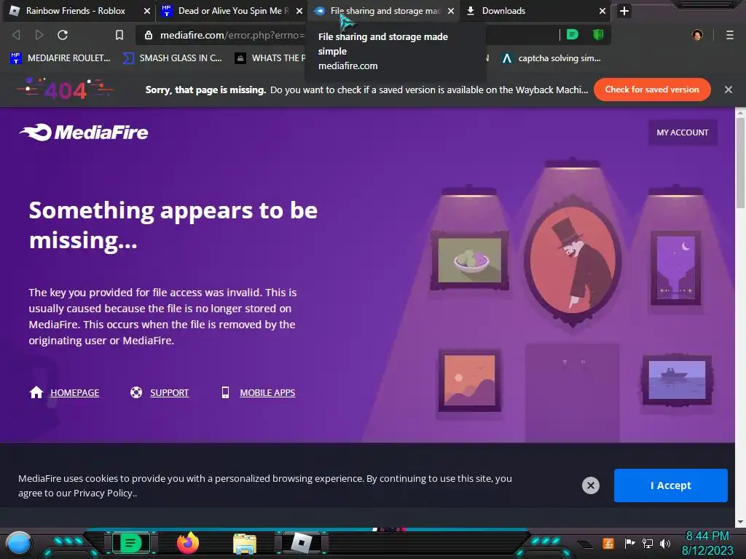Bookmark this page
746x559 pixels.
point(119,35)
